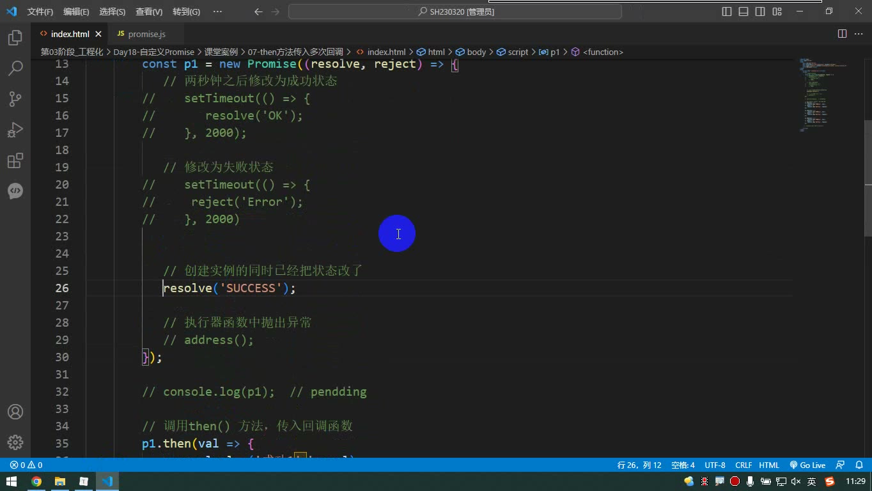
Task: Open the Extensions view
Action: 15,160
